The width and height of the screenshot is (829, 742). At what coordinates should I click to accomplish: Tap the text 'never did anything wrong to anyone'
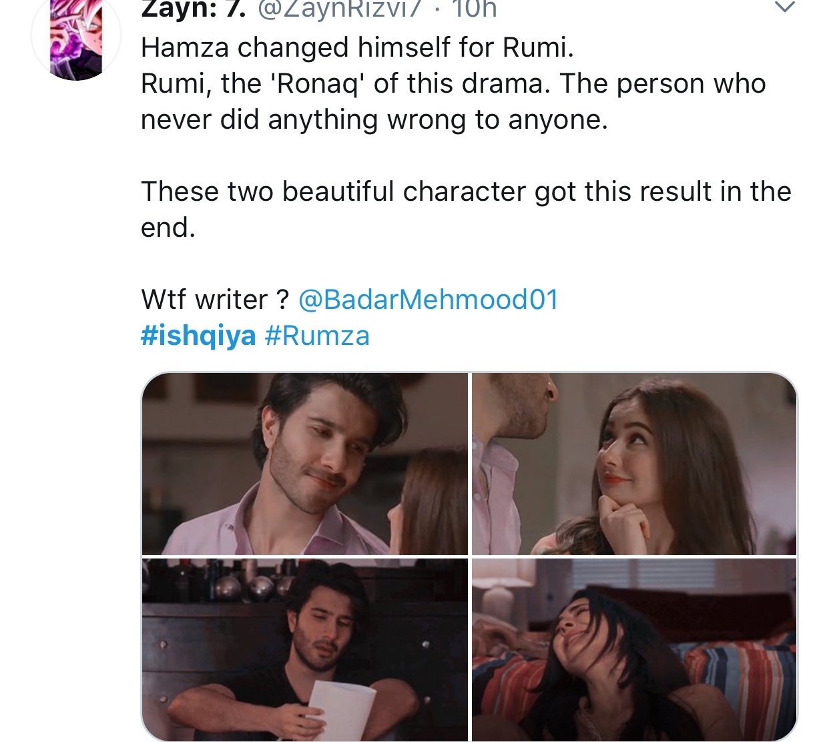[374, 120]
